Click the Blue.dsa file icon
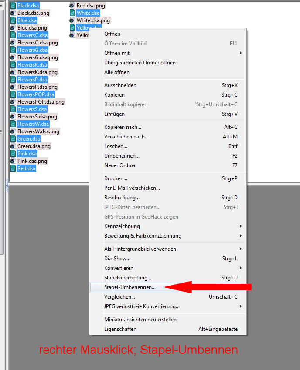 (x=13, y=20)
